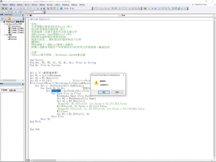Click the View Microsoft Excel toolbar icon
This screenshot has width=216, height=162.
click(x=3, y=8)
